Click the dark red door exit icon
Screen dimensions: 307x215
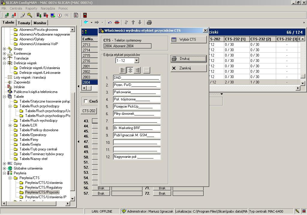click(85, 15)
